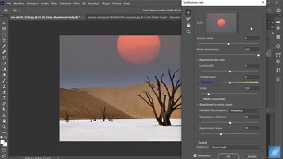
Task: Click the Bordo dissolvenza slider handle
Action: (x=258, y=55)
